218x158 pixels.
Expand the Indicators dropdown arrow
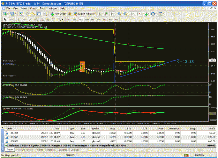click(149, 14)
